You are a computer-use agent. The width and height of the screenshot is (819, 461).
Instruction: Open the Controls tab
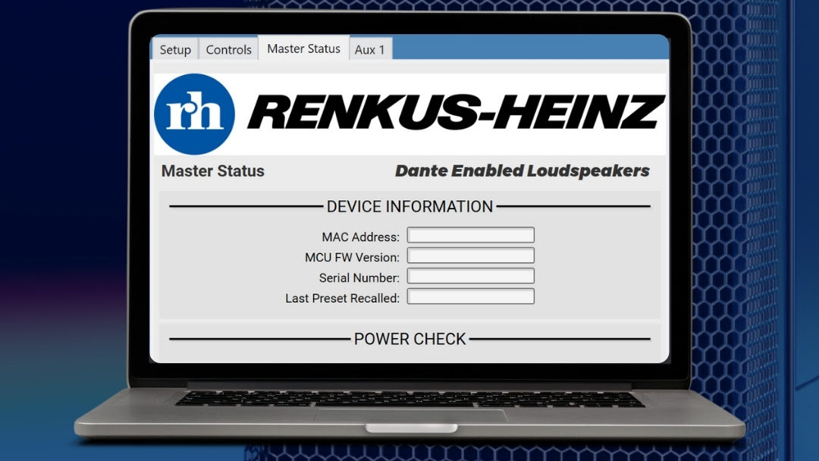click(227, 49)
